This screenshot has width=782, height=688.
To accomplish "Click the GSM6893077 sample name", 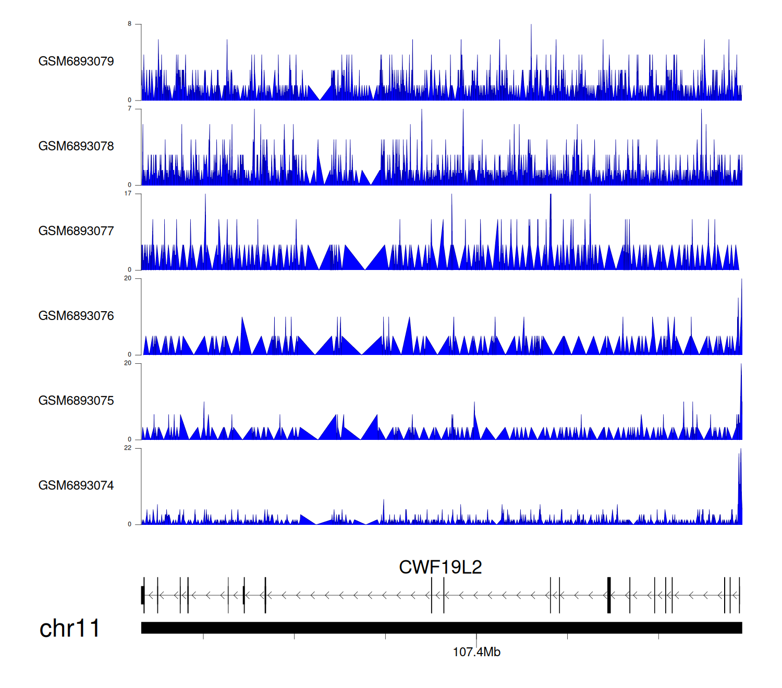I will 76,231.
